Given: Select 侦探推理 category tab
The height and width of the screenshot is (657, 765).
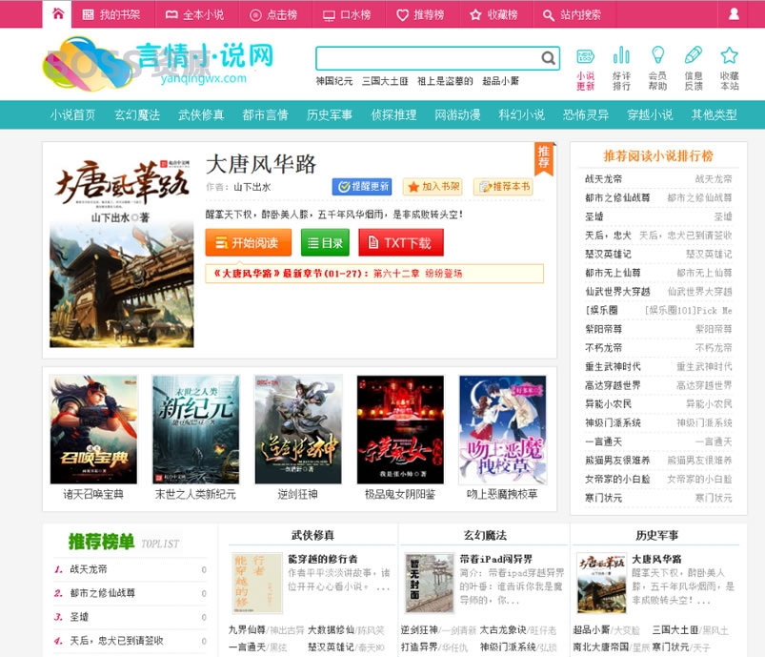Looking at the screenshot, I should [393, 114].
